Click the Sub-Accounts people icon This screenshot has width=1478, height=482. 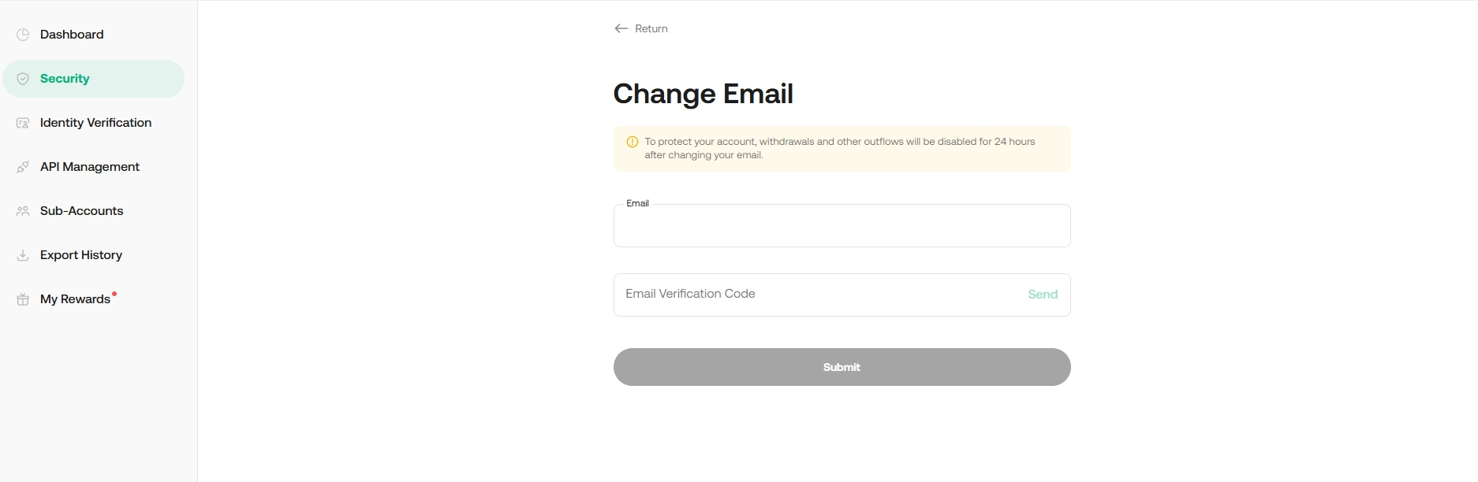(x=23, y=211)
